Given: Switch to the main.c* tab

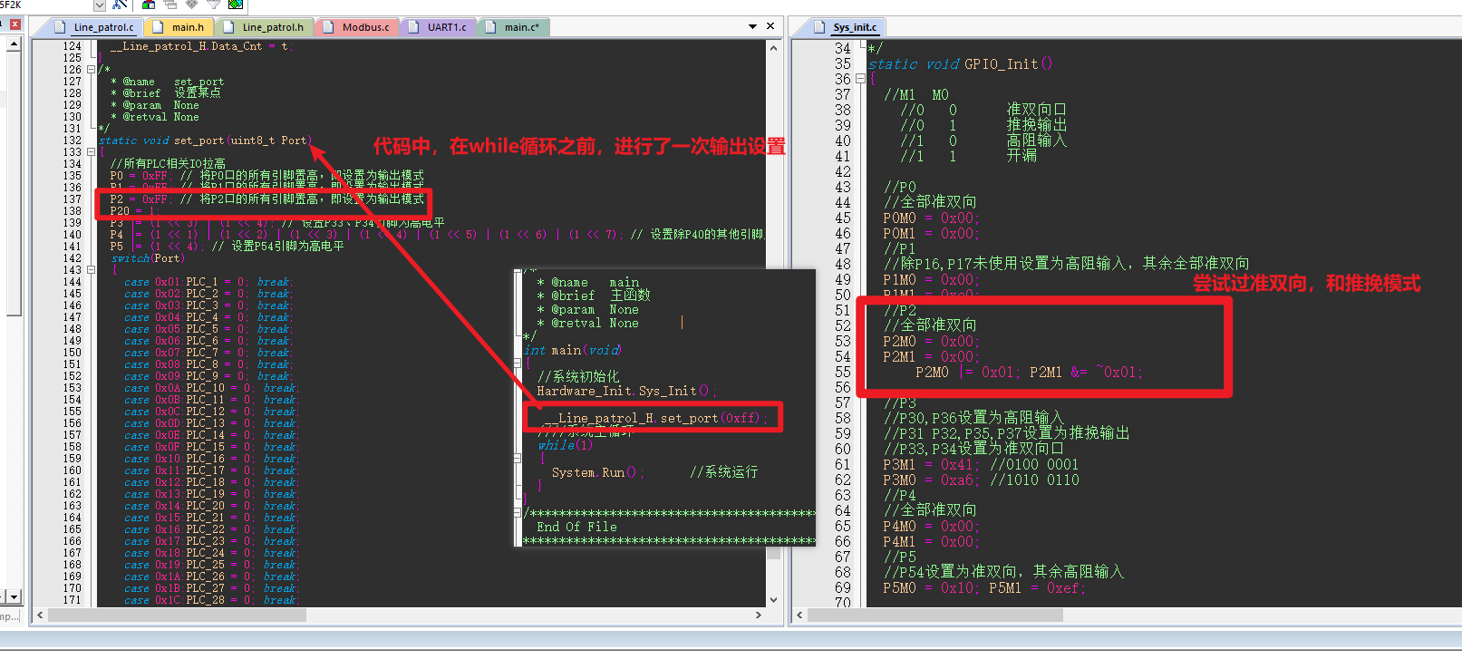Looking at the screenshot, I should tap(514, 27).
